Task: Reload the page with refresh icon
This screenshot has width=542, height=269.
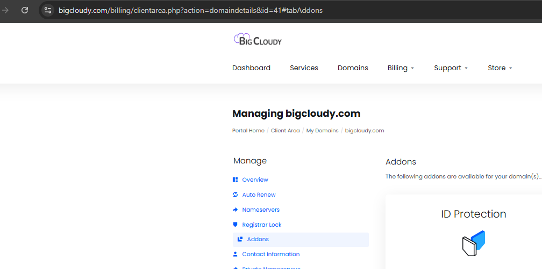Action: (25, 10)
